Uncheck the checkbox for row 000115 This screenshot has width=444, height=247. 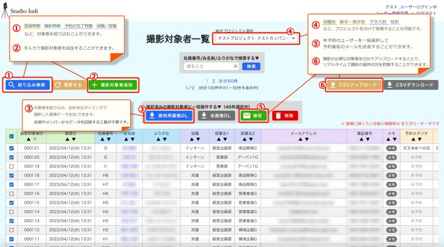pyautogui.click(x=11, y=203)
